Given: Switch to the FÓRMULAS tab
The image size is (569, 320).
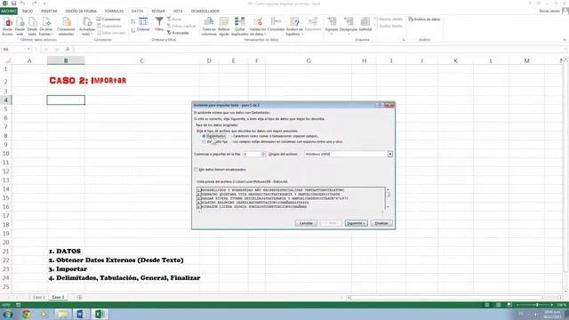Looking at the screenshot, I should point(114,12).
